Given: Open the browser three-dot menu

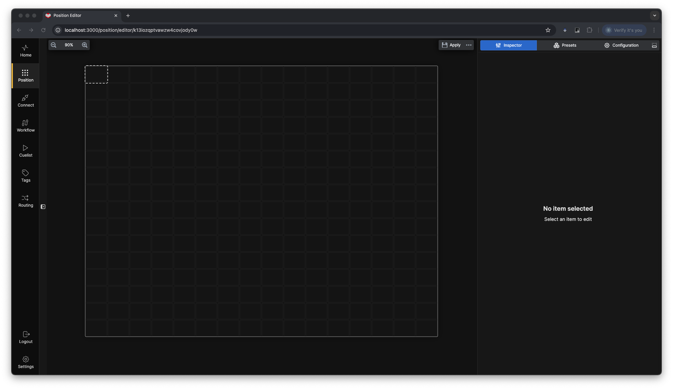Looking at the screenshot, I should (654, 30).
